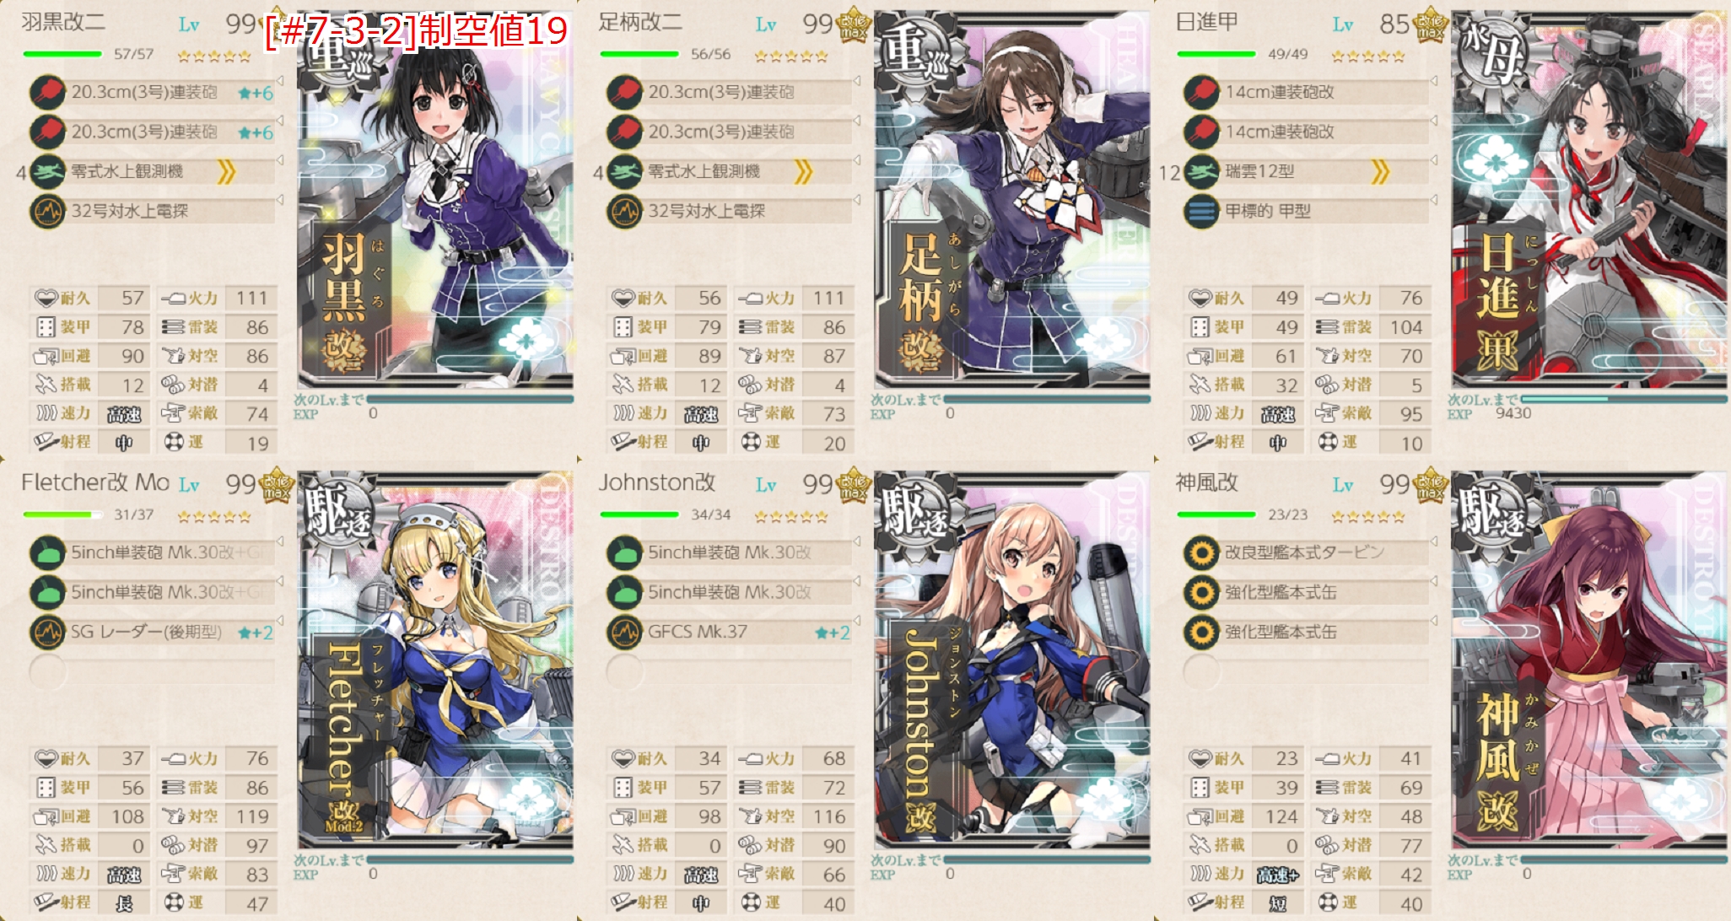1731x921 pixels.
Task: Click turbine icon beside 改良型艦本式タービン
Action: [x=1201, y=553]
